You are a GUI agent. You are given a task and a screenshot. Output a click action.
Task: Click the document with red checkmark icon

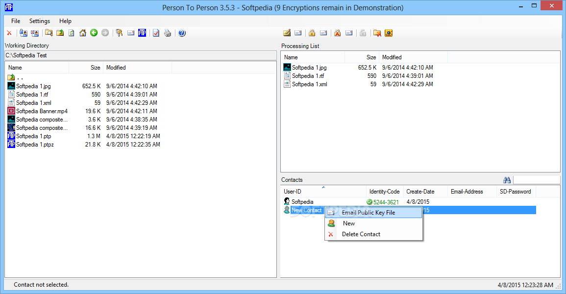coord(156,33)
